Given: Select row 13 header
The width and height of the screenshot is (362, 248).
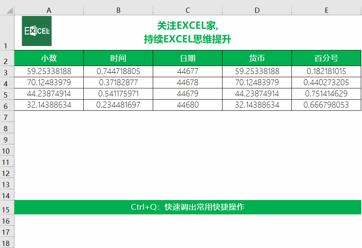Looking at the screenshot, I should [x=7, y=184].
